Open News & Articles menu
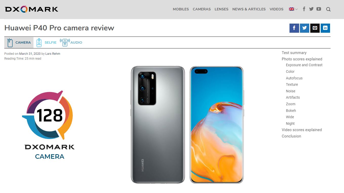 (x=249, y=9)
